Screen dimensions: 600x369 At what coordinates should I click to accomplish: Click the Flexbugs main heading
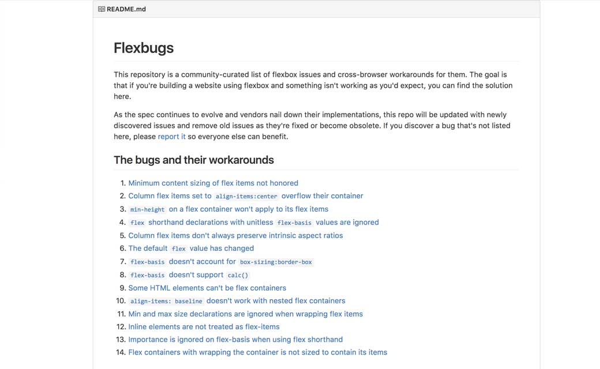tap(144, 48)
